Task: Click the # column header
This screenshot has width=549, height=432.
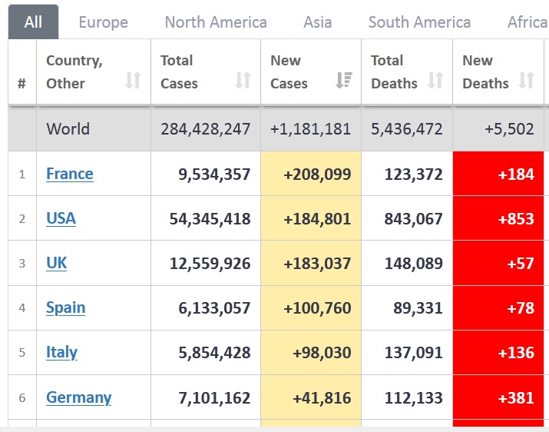Action: click(x=21, y=83)
